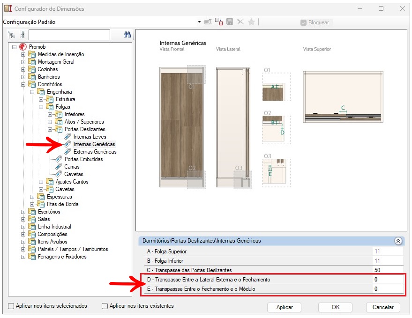Click the duplicate configuration toolbar icon
The height and width of the screenshot is (318, 412).
click(219, 22)
